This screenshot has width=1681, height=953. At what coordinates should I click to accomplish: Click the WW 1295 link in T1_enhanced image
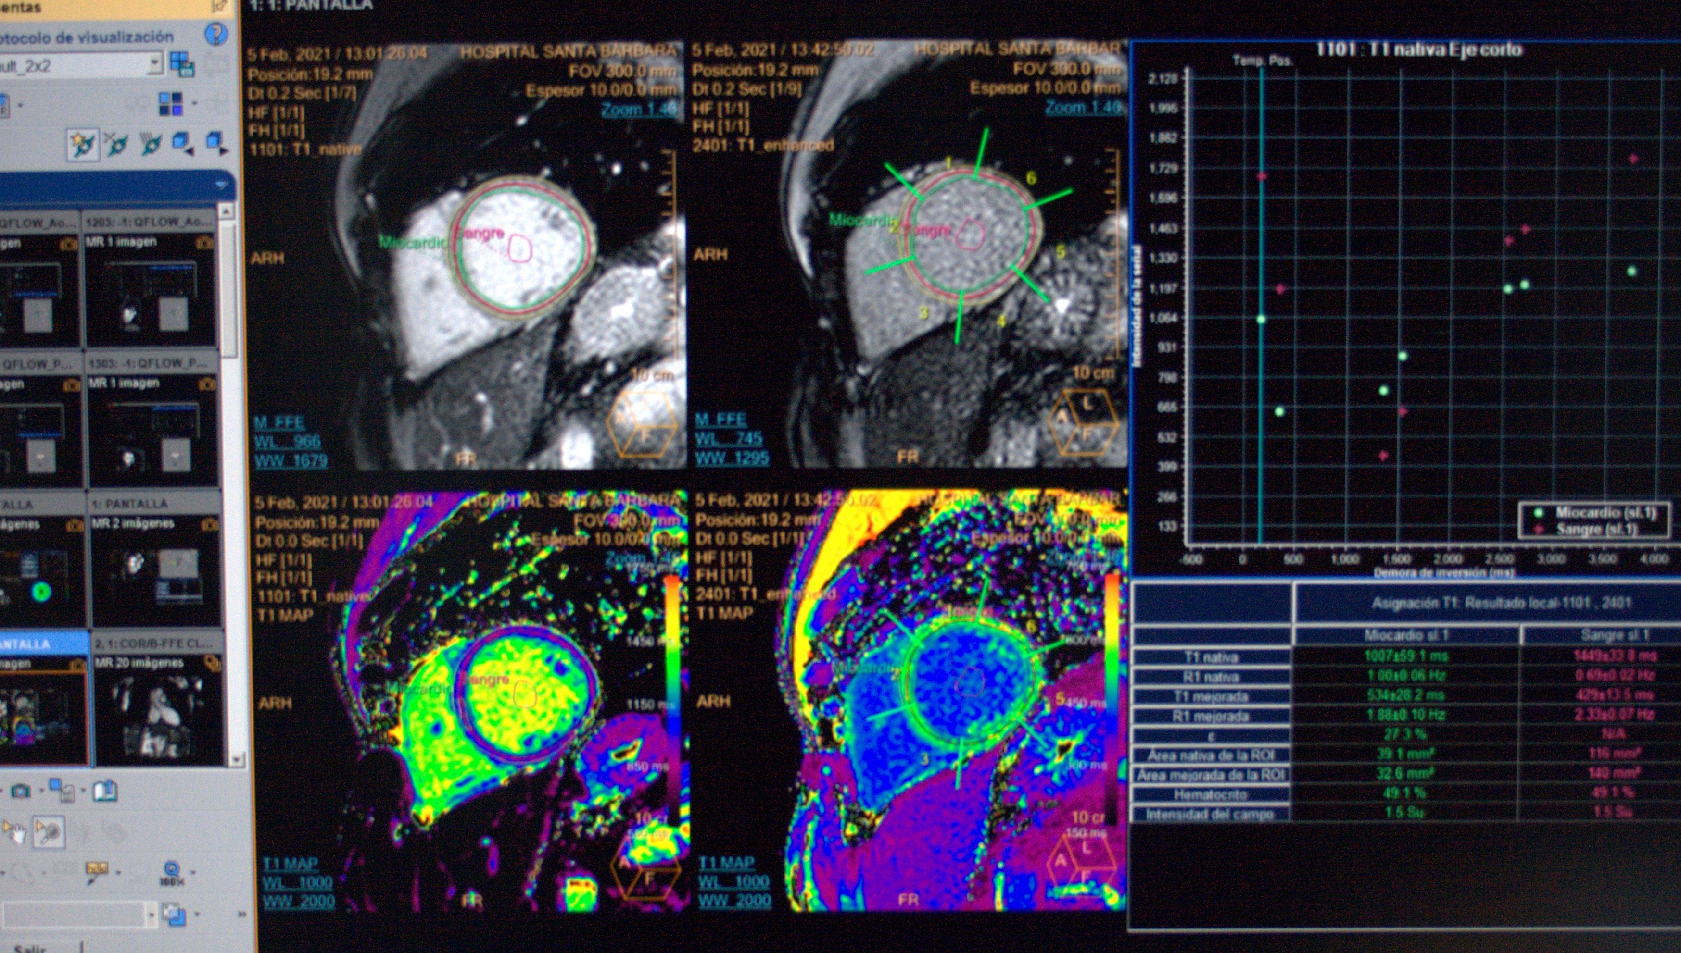[x=732, y=458]
